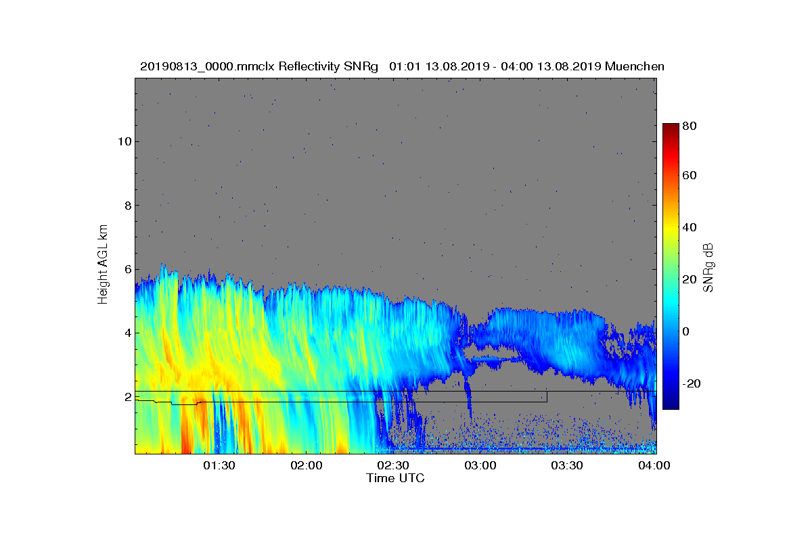Click the colorbar value '20'

(x=690, y=280)
